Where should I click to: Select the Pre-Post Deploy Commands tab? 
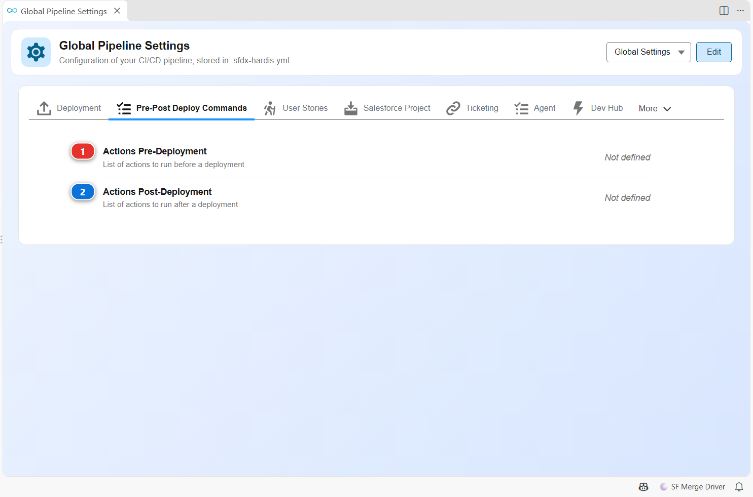[x=182, y=108]
